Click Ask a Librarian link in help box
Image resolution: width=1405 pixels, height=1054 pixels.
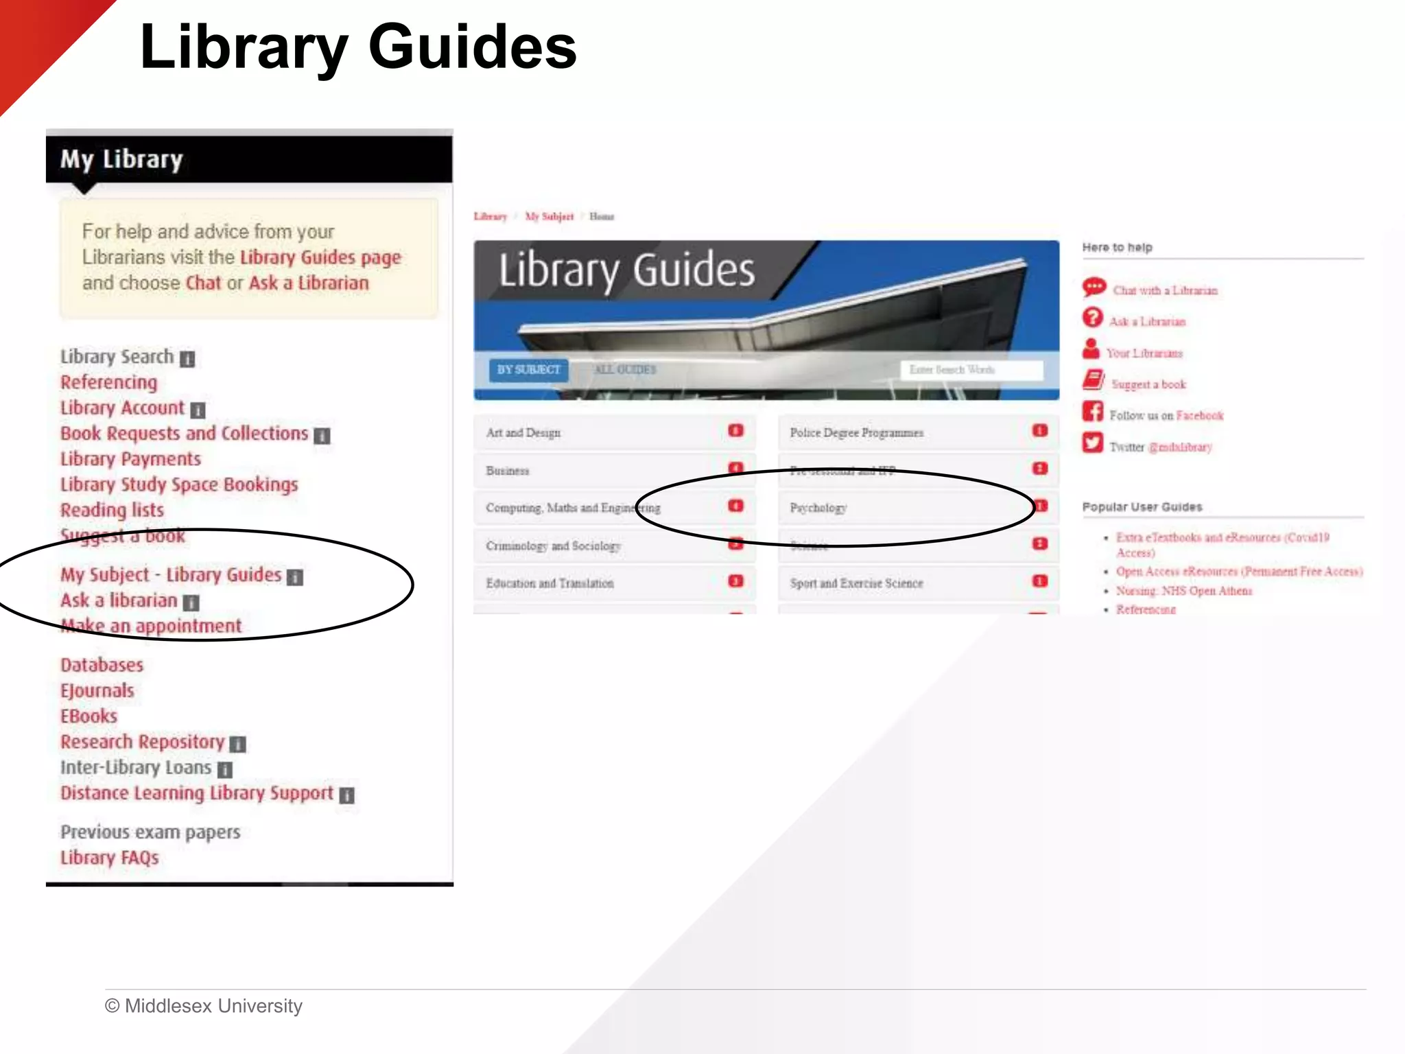309,283
